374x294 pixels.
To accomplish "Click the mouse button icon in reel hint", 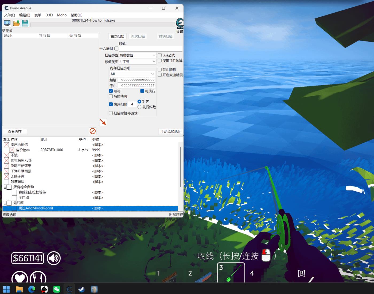I will pyautogui.click(x=266, y=255).
